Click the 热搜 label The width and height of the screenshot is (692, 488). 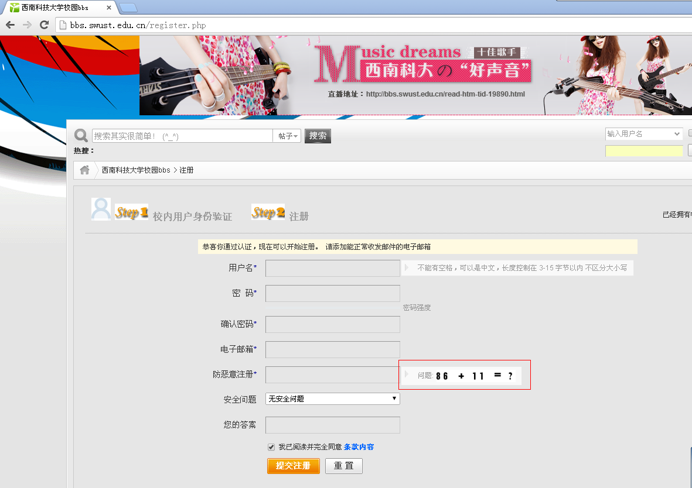pyautogui.click(x=84, y=151)
